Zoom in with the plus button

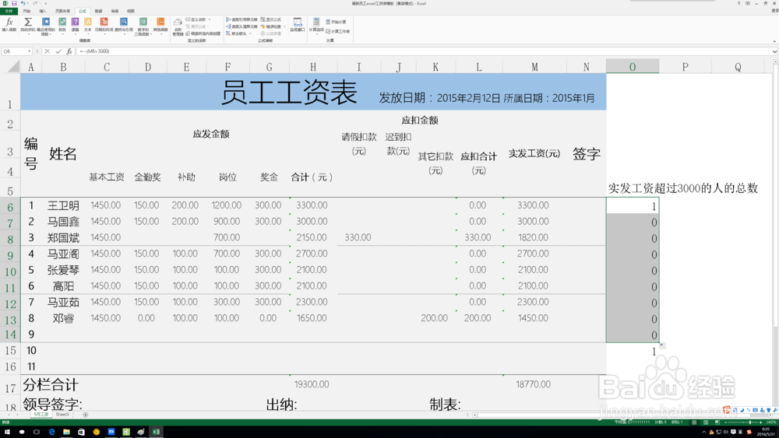pos(760,422)
